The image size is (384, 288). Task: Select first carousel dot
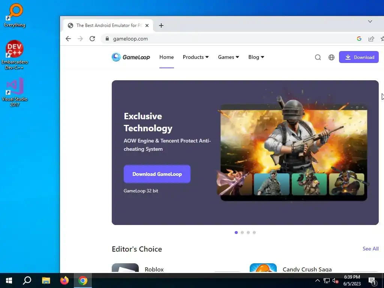[236, 232]
